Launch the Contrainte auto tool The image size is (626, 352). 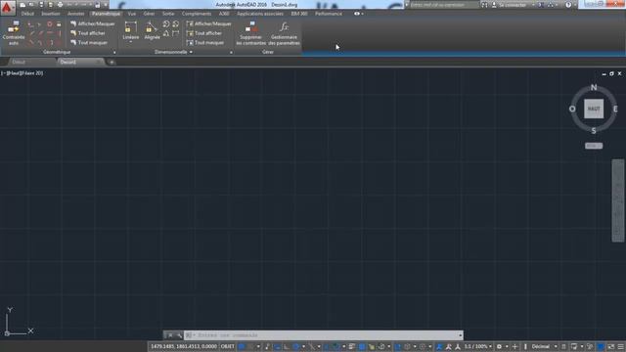point(14,32)
